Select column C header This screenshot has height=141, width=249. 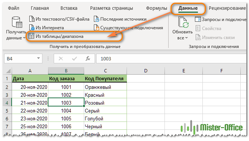106,71
